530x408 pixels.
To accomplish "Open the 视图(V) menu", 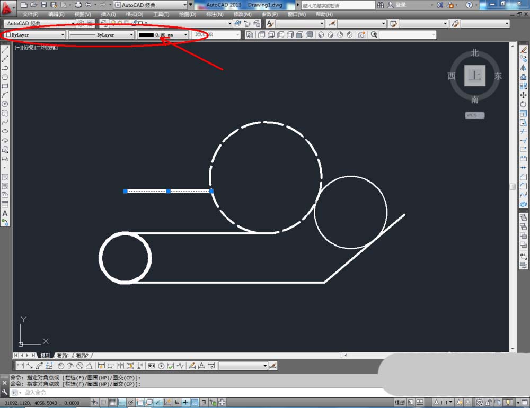I will [x=83, y=14].
